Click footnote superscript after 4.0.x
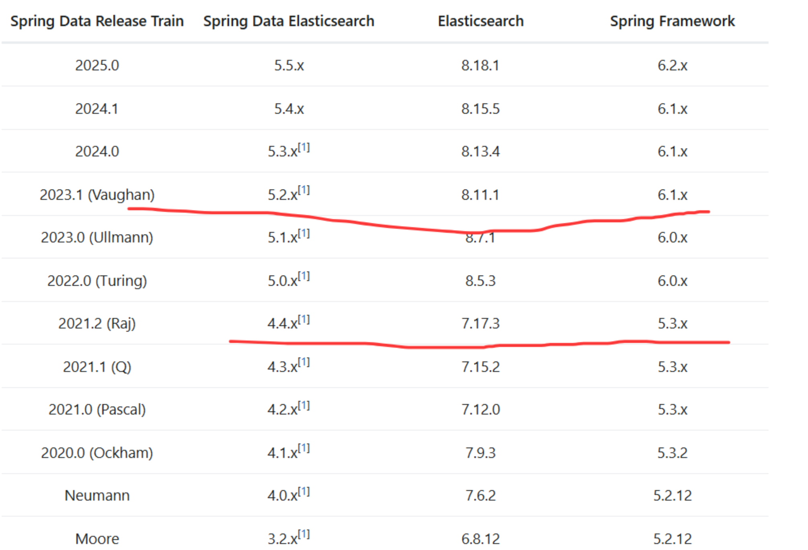The image size is (808, 550). 304,492
